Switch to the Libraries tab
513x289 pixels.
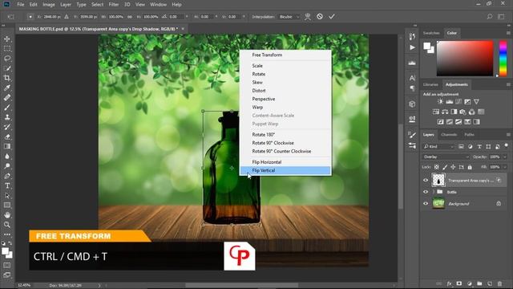[430, 84]
